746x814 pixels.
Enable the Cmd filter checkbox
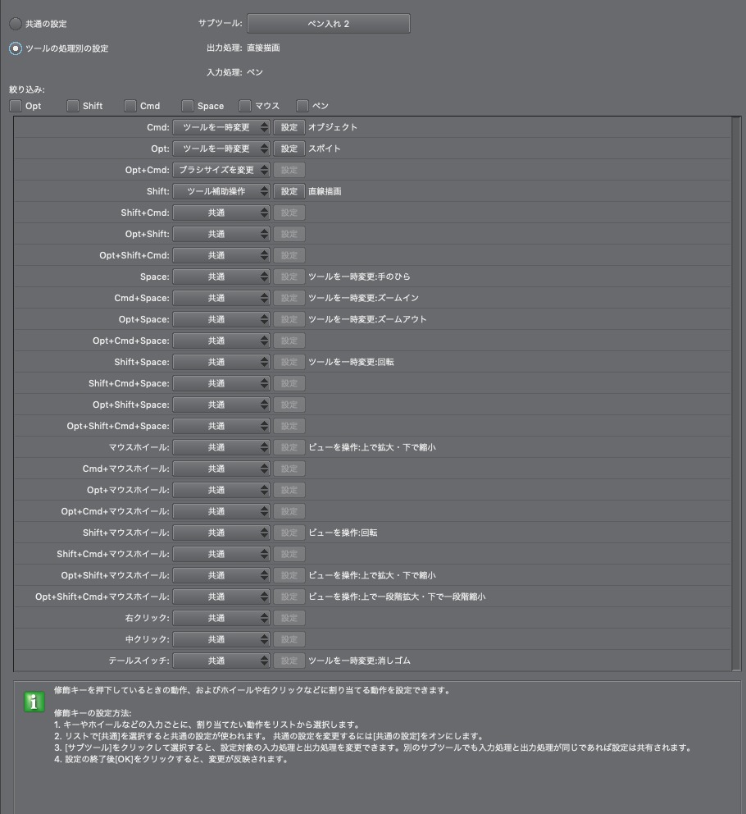coord(130,106)
